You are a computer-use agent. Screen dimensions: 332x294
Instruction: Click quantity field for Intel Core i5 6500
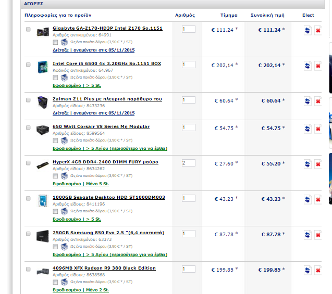[189, 65]
